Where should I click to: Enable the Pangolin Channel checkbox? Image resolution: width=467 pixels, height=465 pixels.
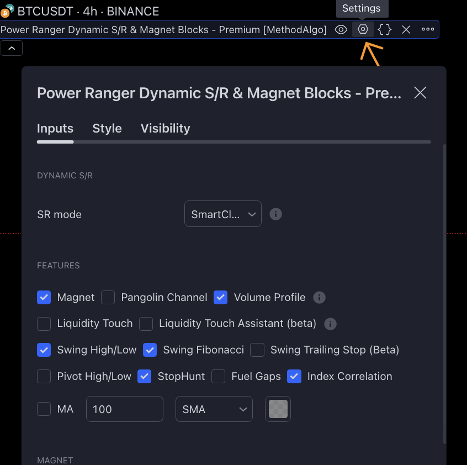(x=108, y=298)
